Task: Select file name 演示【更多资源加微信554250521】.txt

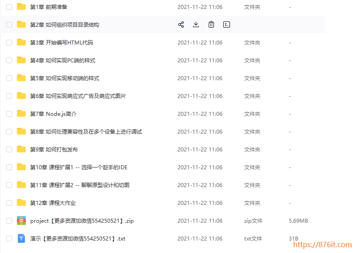Action: (x=77, y=239)
